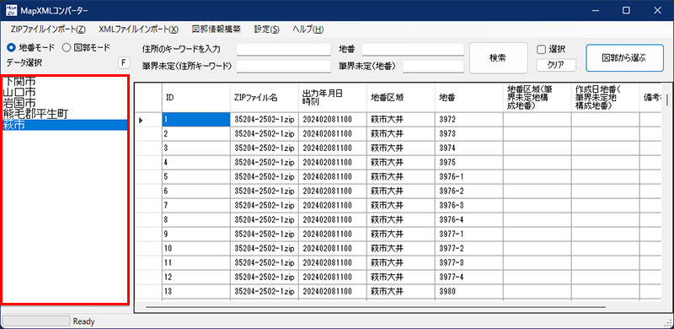Click the 地番区域 column header
Screen dimensions: 674x329
(x=401, y=98)
